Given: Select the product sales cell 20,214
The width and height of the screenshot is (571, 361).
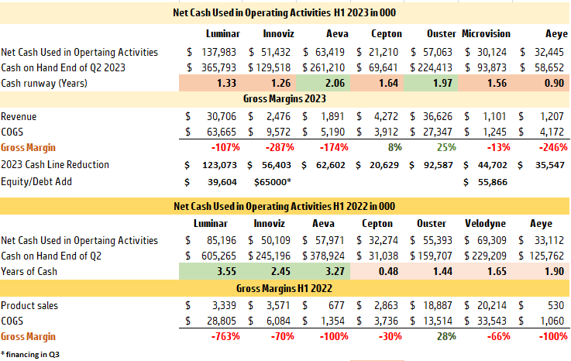Looking at the screenshot, I should click(492, 305).
